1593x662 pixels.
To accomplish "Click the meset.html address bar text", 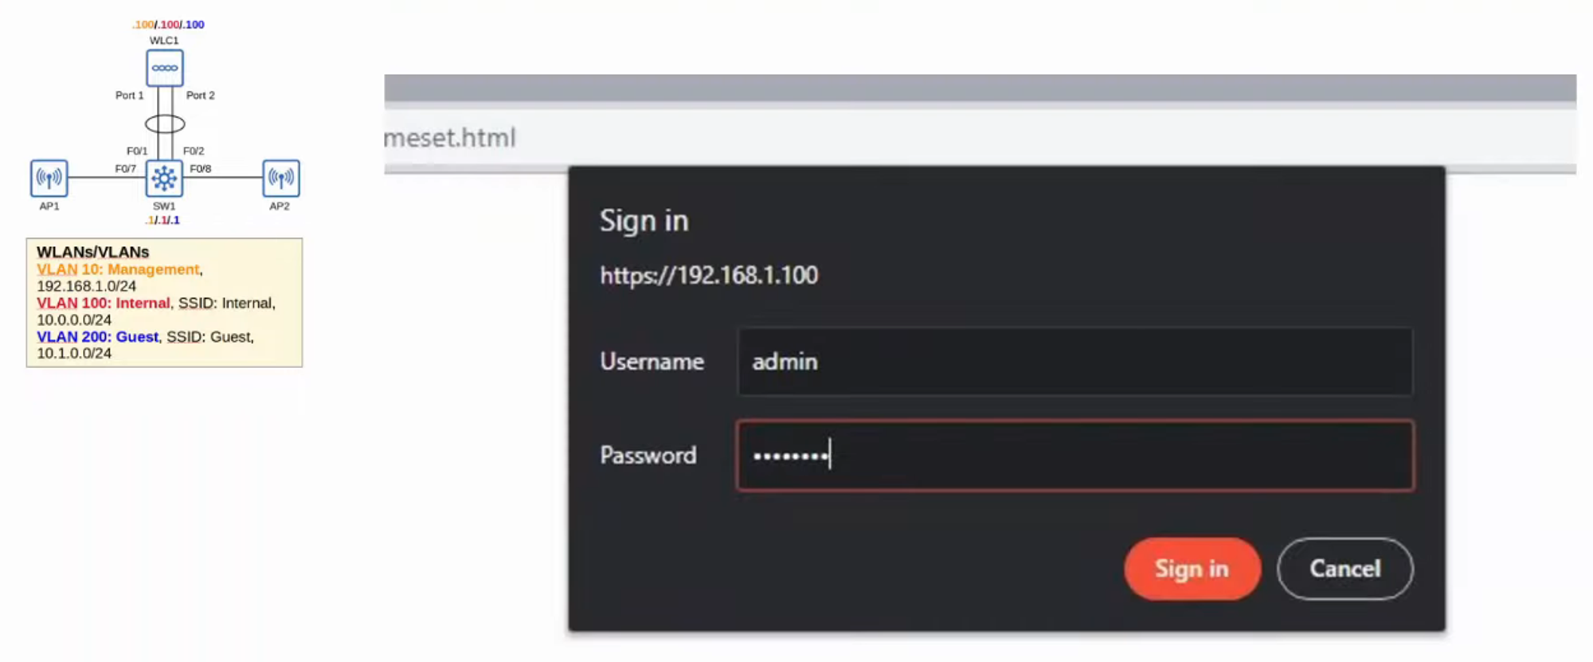I will click(x=451, y=138).
